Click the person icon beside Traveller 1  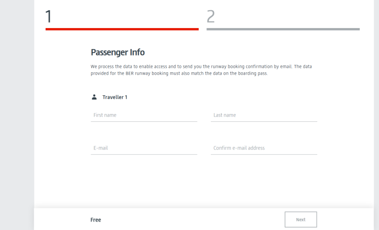click(94, 97)
